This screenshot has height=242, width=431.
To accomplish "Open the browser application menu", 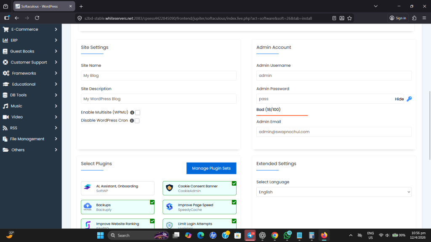I will click(x=424, y=18).
